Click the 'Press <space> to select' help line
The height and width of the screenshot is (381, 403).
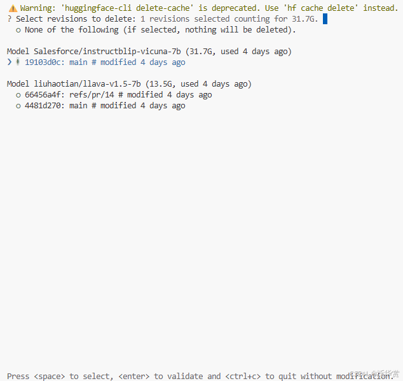point(200,376)
